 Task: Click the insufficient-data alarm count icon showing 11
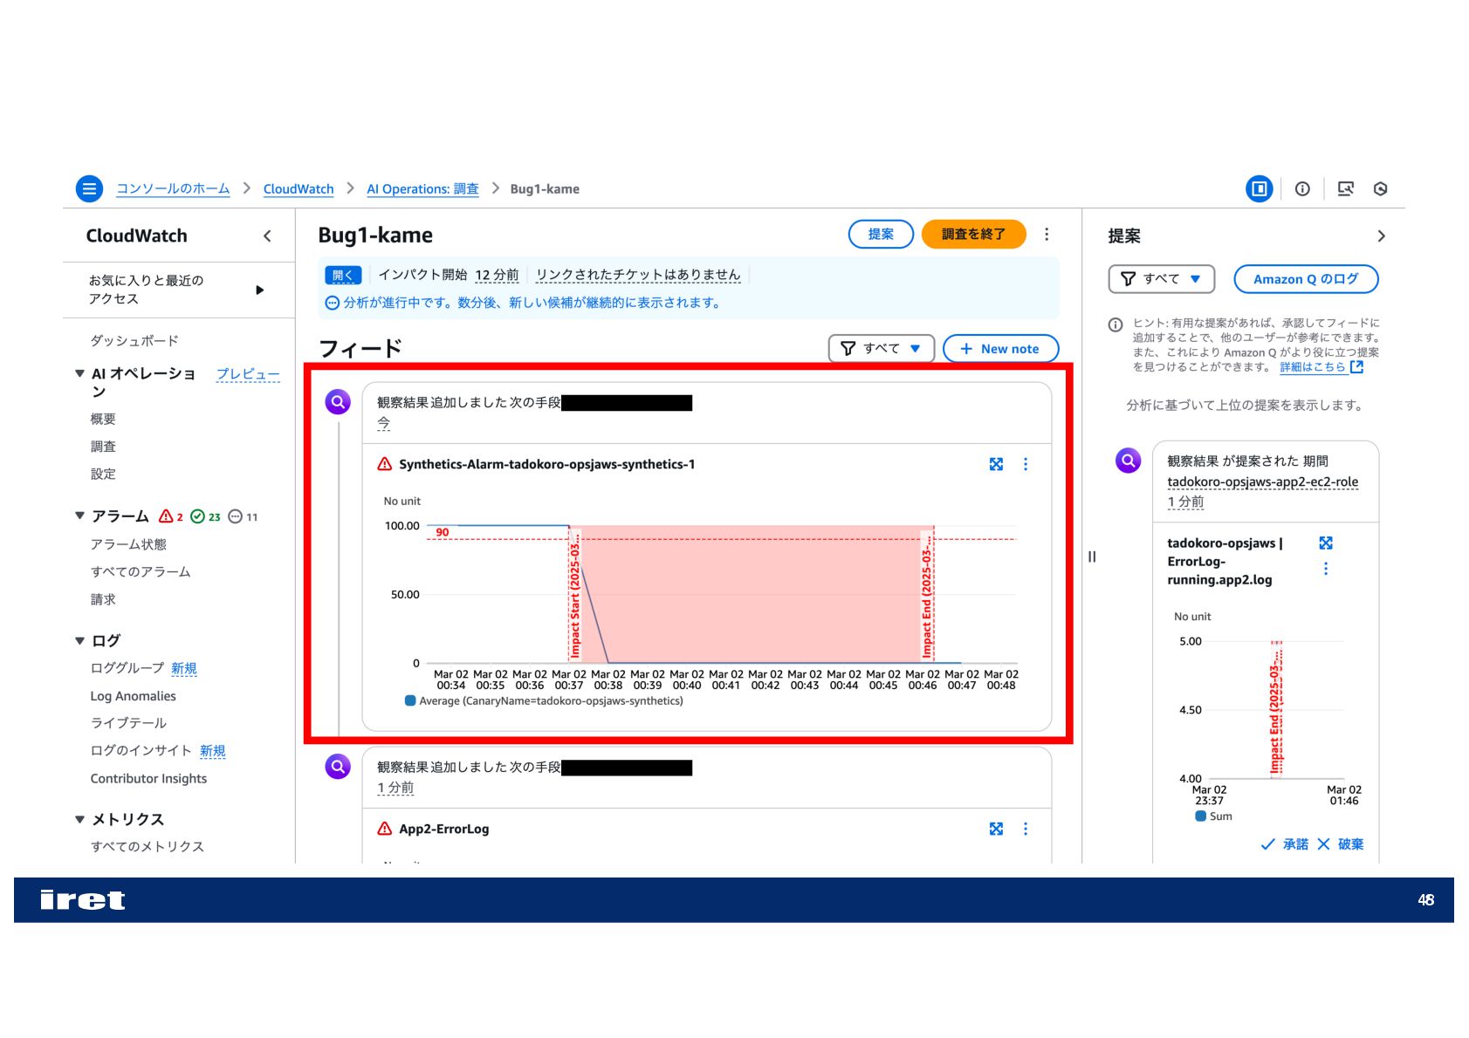coord(235,516)
